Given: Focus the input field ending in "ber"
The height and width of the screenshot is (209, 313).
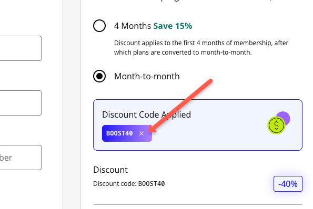Looking at the screenshot, I should click(x=21, y=158).
